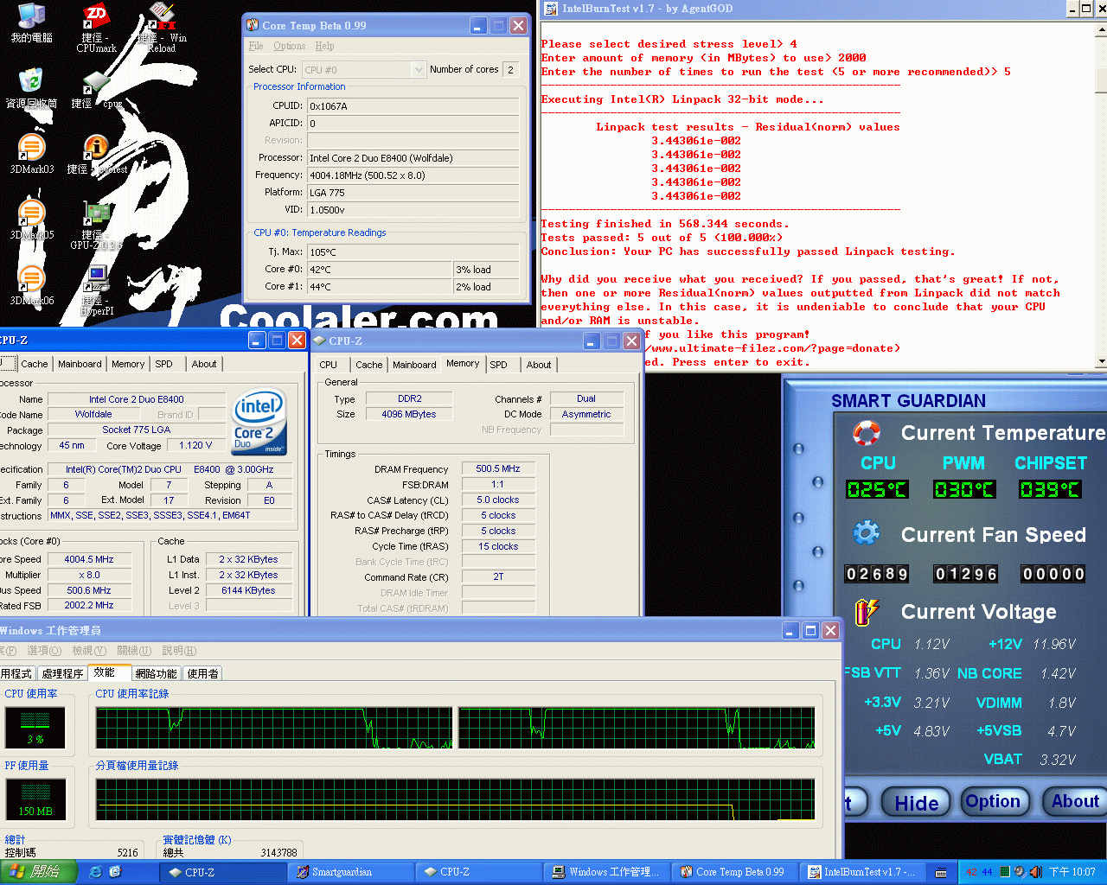
Task: Select the 捷徑 - everest desktop shortcut
Action: point(96,154)
